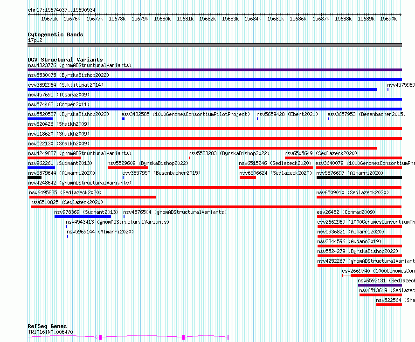
Task: Open esv3657953 Besenbacher2015 variant label
Action: click(x=367, y=114)
